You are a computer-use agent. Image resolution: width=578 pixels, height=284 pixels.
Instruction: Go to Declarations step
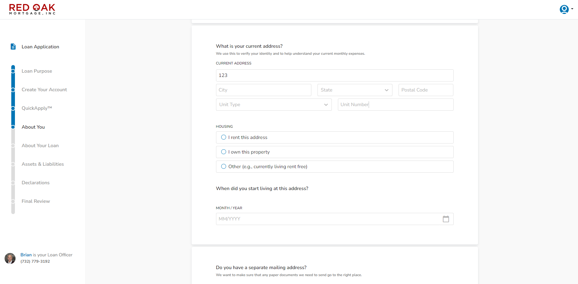tap(36, 183)
